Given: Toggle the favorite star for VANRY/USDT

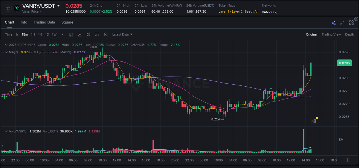Looking at the screenshot, I should point(8,8).
